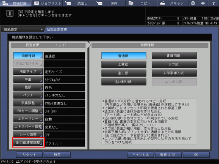Click the disabled エンボス紙 paper type
Screen dimensions: 219x164
[174, 82]
